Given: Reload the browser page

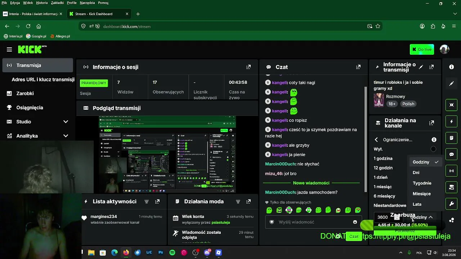Looking at the screenshot, I should click(x=28, y=26).
